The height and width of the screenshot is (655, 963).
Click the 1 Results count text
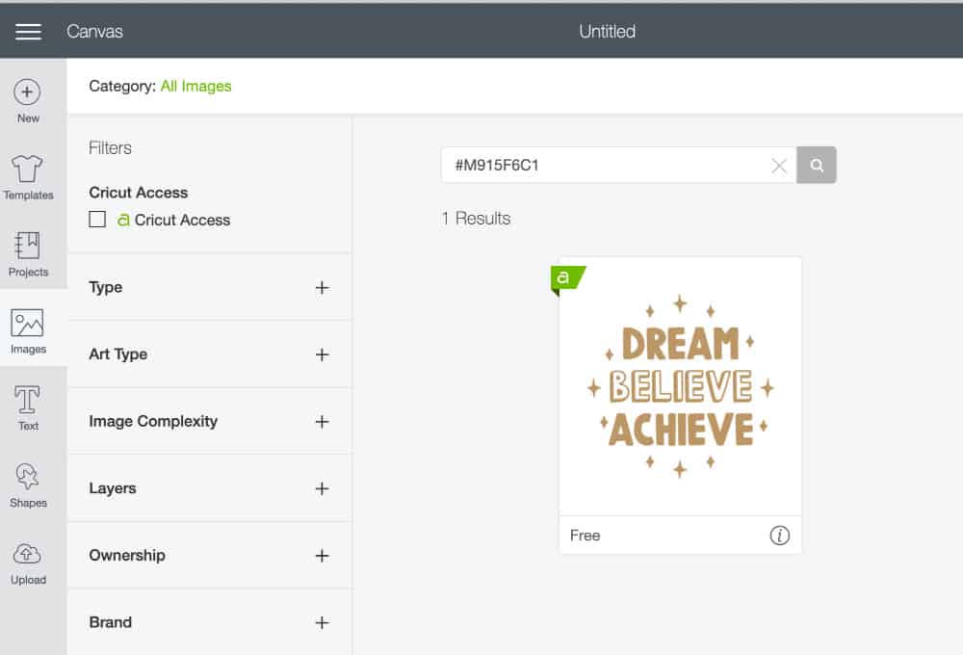point(476,219)
